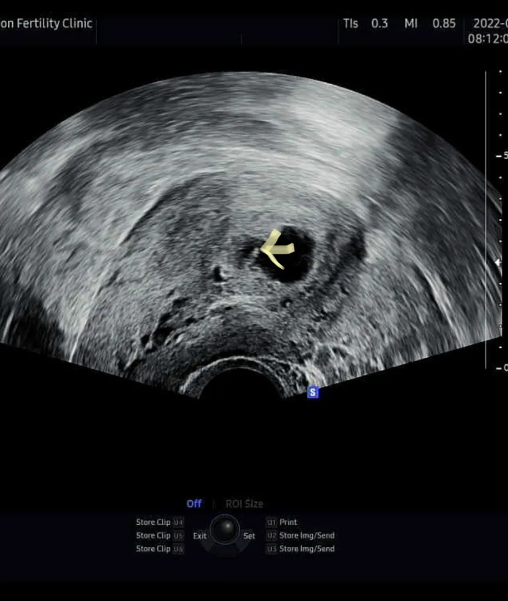
Task: Click the U2 Store Img/Send label
Action: [x=307, y=535]
